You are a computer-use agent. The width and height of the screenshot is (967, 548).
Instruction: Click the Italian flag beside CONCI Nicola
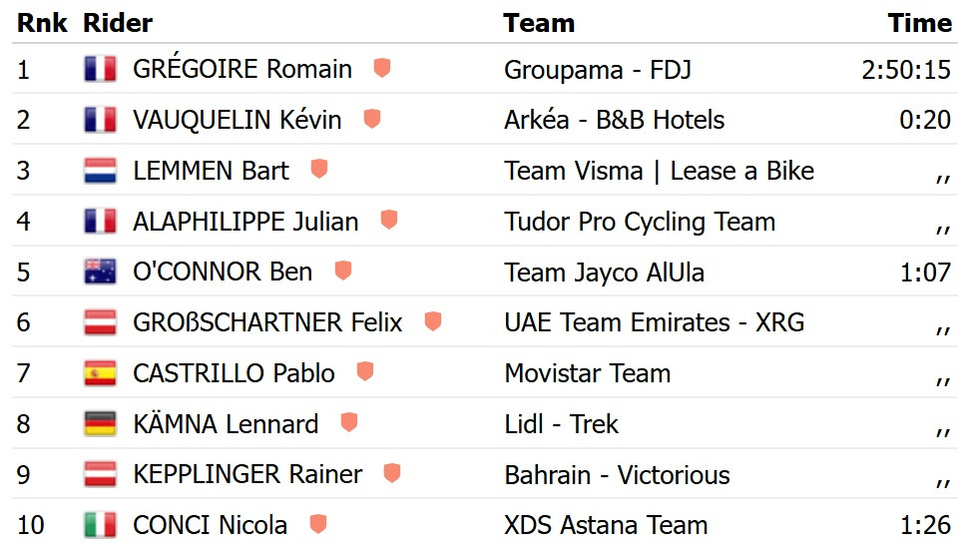(x=100, y=525)
